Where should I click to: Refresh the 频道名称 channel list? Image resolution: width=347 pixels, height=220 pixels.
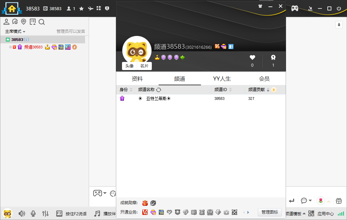(159, 90)
